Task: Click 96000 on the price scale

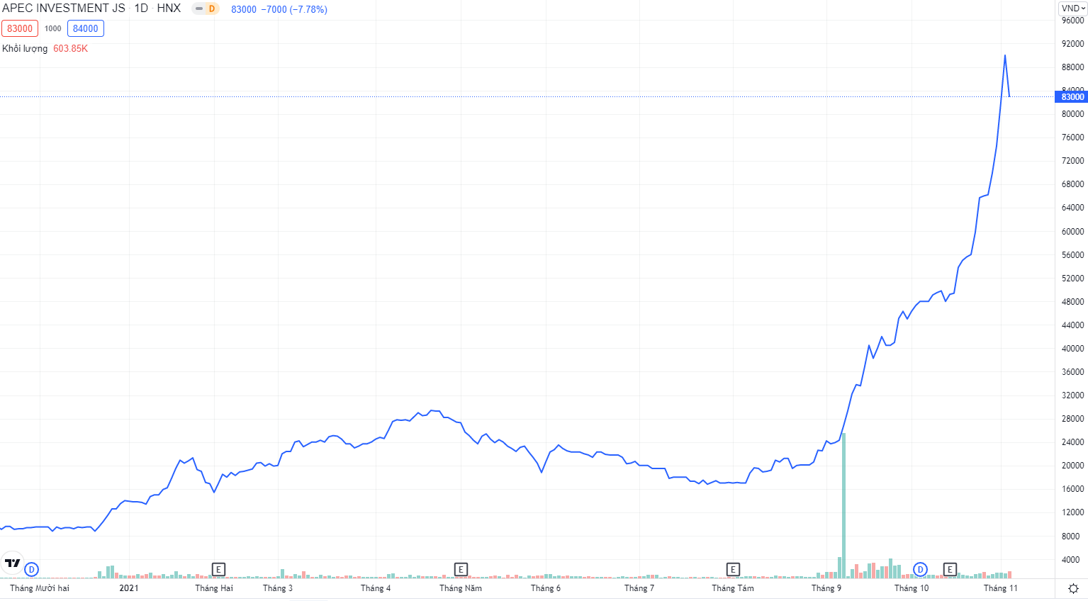Action: click(1072, 21)
